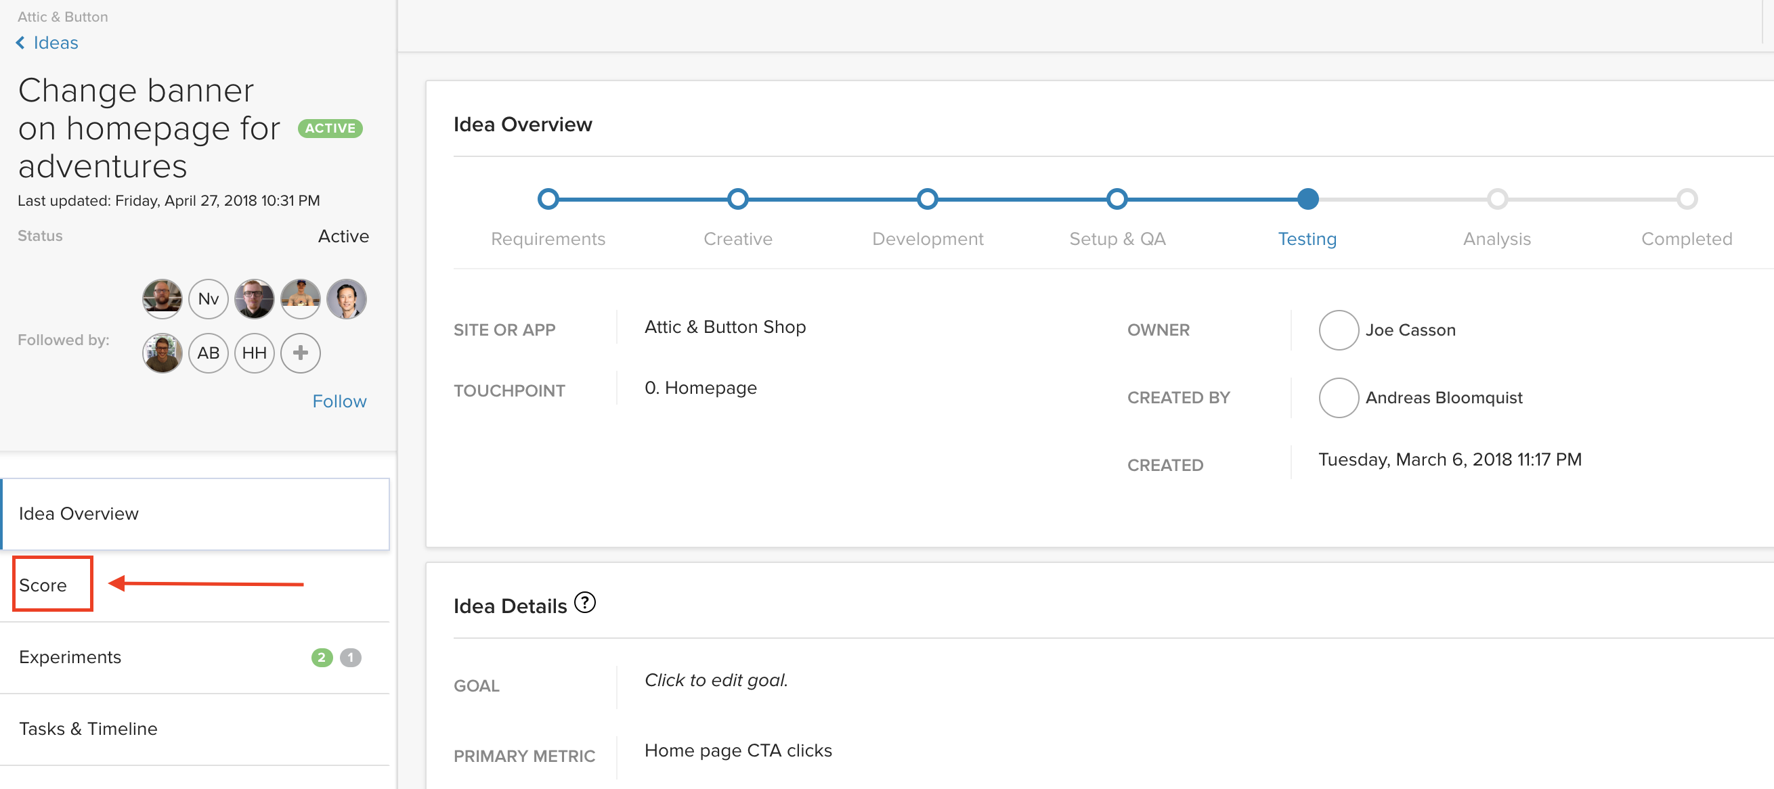Select the Testing stage marker
The height and width of the screenshot is (789, 1774).
click(1307, 199)
